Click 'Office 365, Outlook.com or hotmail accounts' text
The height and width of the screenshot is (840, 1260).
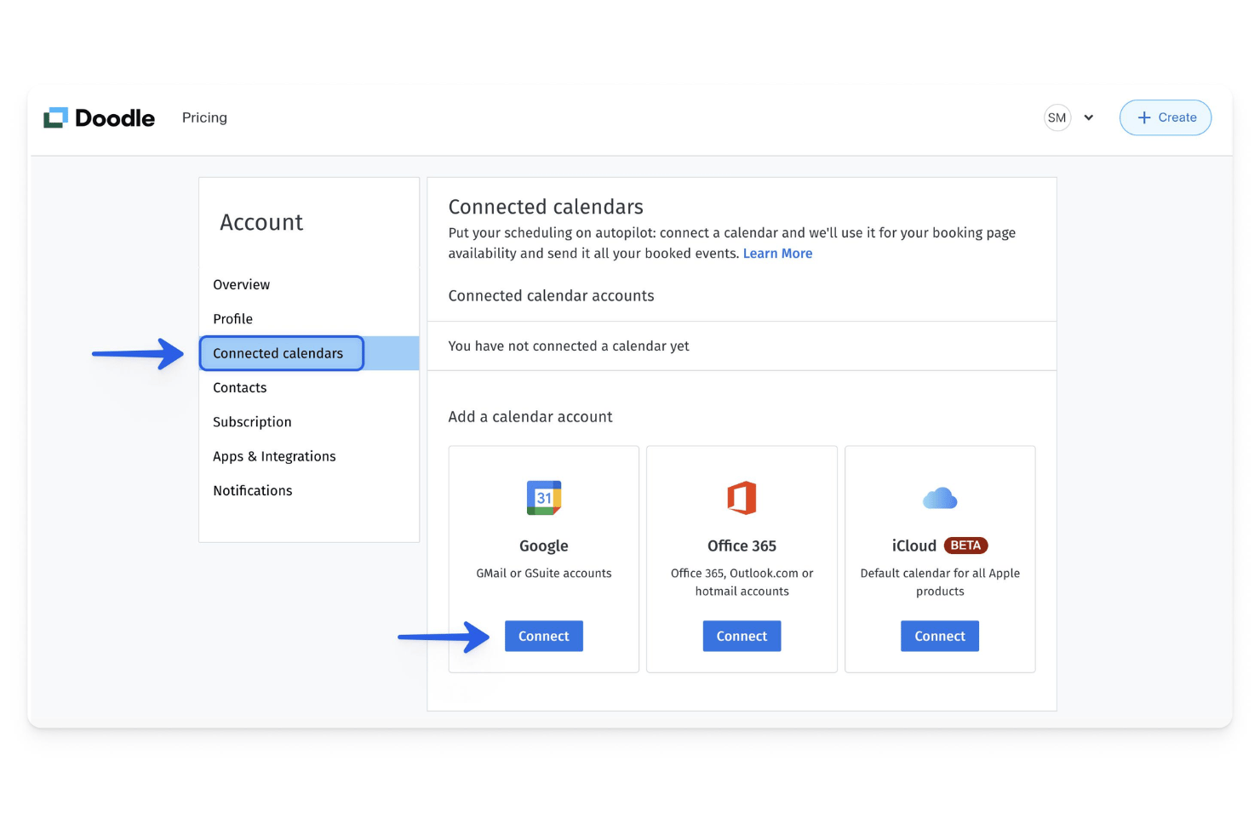pos(742,582)
